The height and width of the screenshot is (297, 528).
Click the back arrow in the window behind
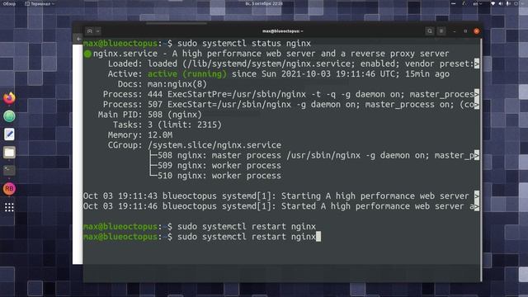pos(79,39)
